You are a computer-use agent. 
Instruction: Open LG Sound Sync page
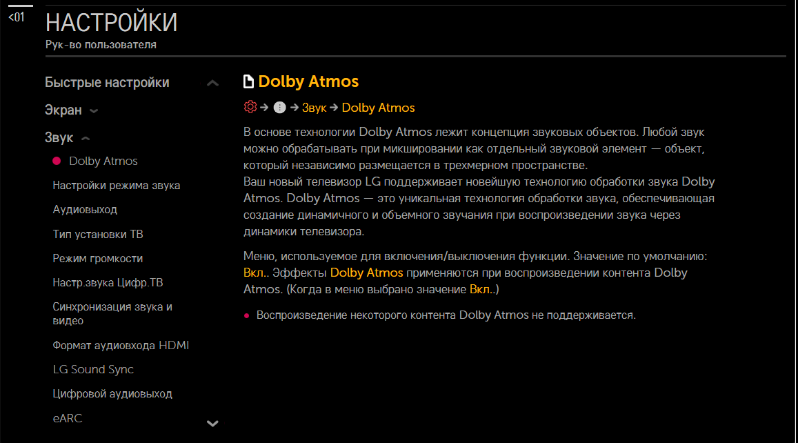(x=93, y=369)
